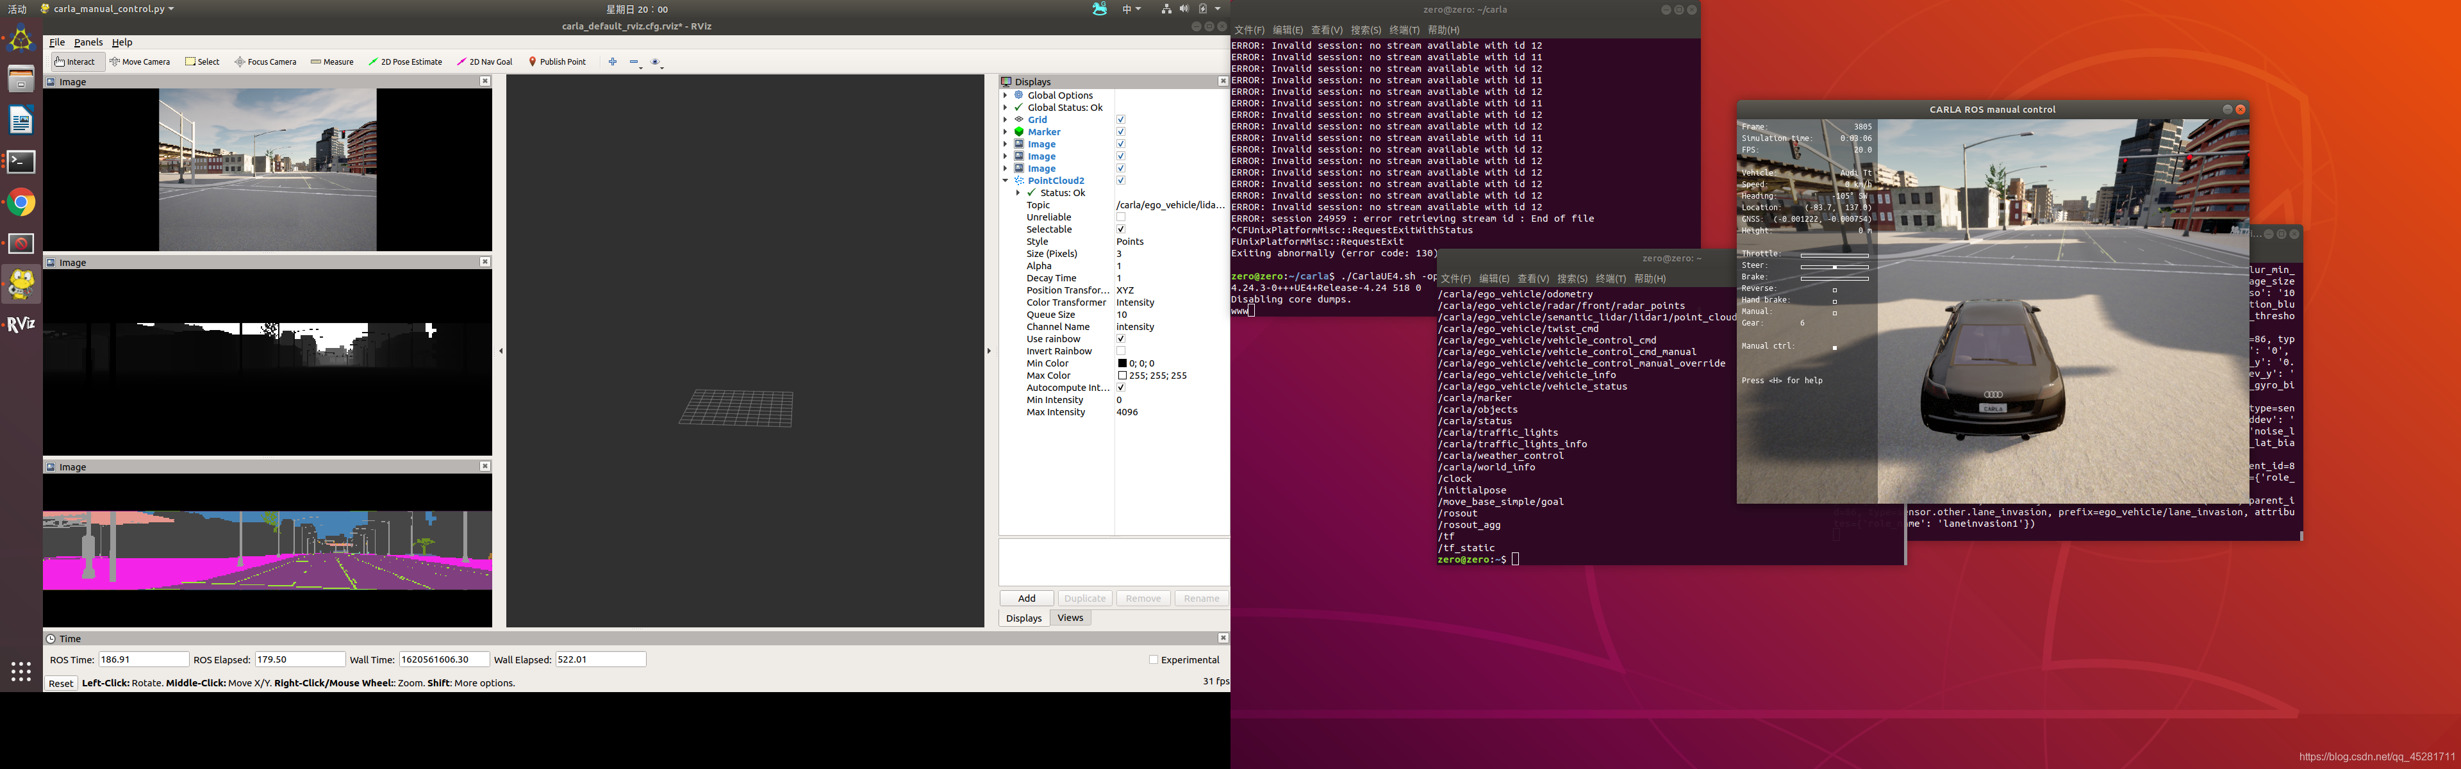The height and width of the screenshot is (769, 2461).
Task: Toggle the Selectable checkbox
Action: pos(1121,229)
